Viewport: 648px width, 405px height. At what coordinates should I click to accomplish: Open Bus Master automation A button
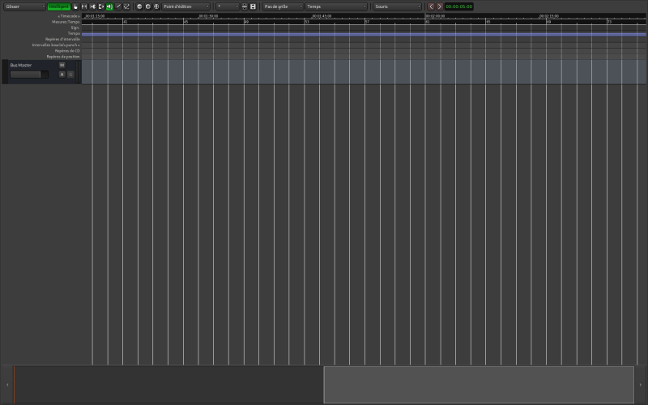point(62,75)
